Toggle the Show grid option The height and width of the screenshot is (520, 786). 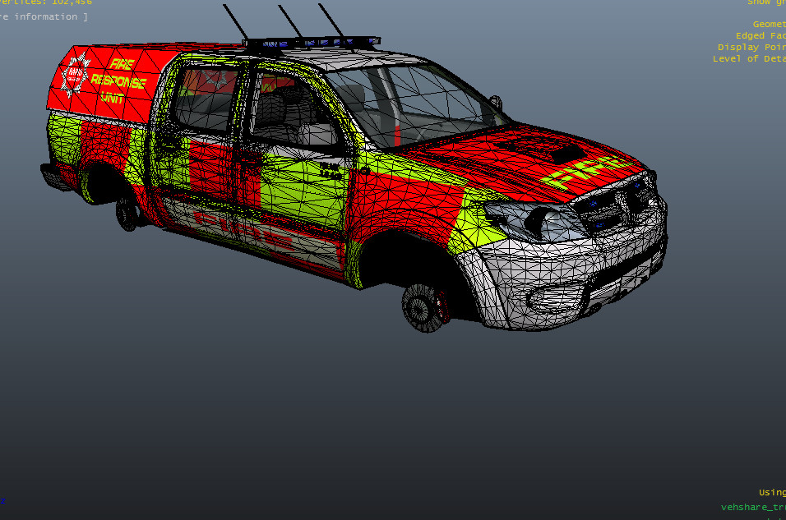766,3
